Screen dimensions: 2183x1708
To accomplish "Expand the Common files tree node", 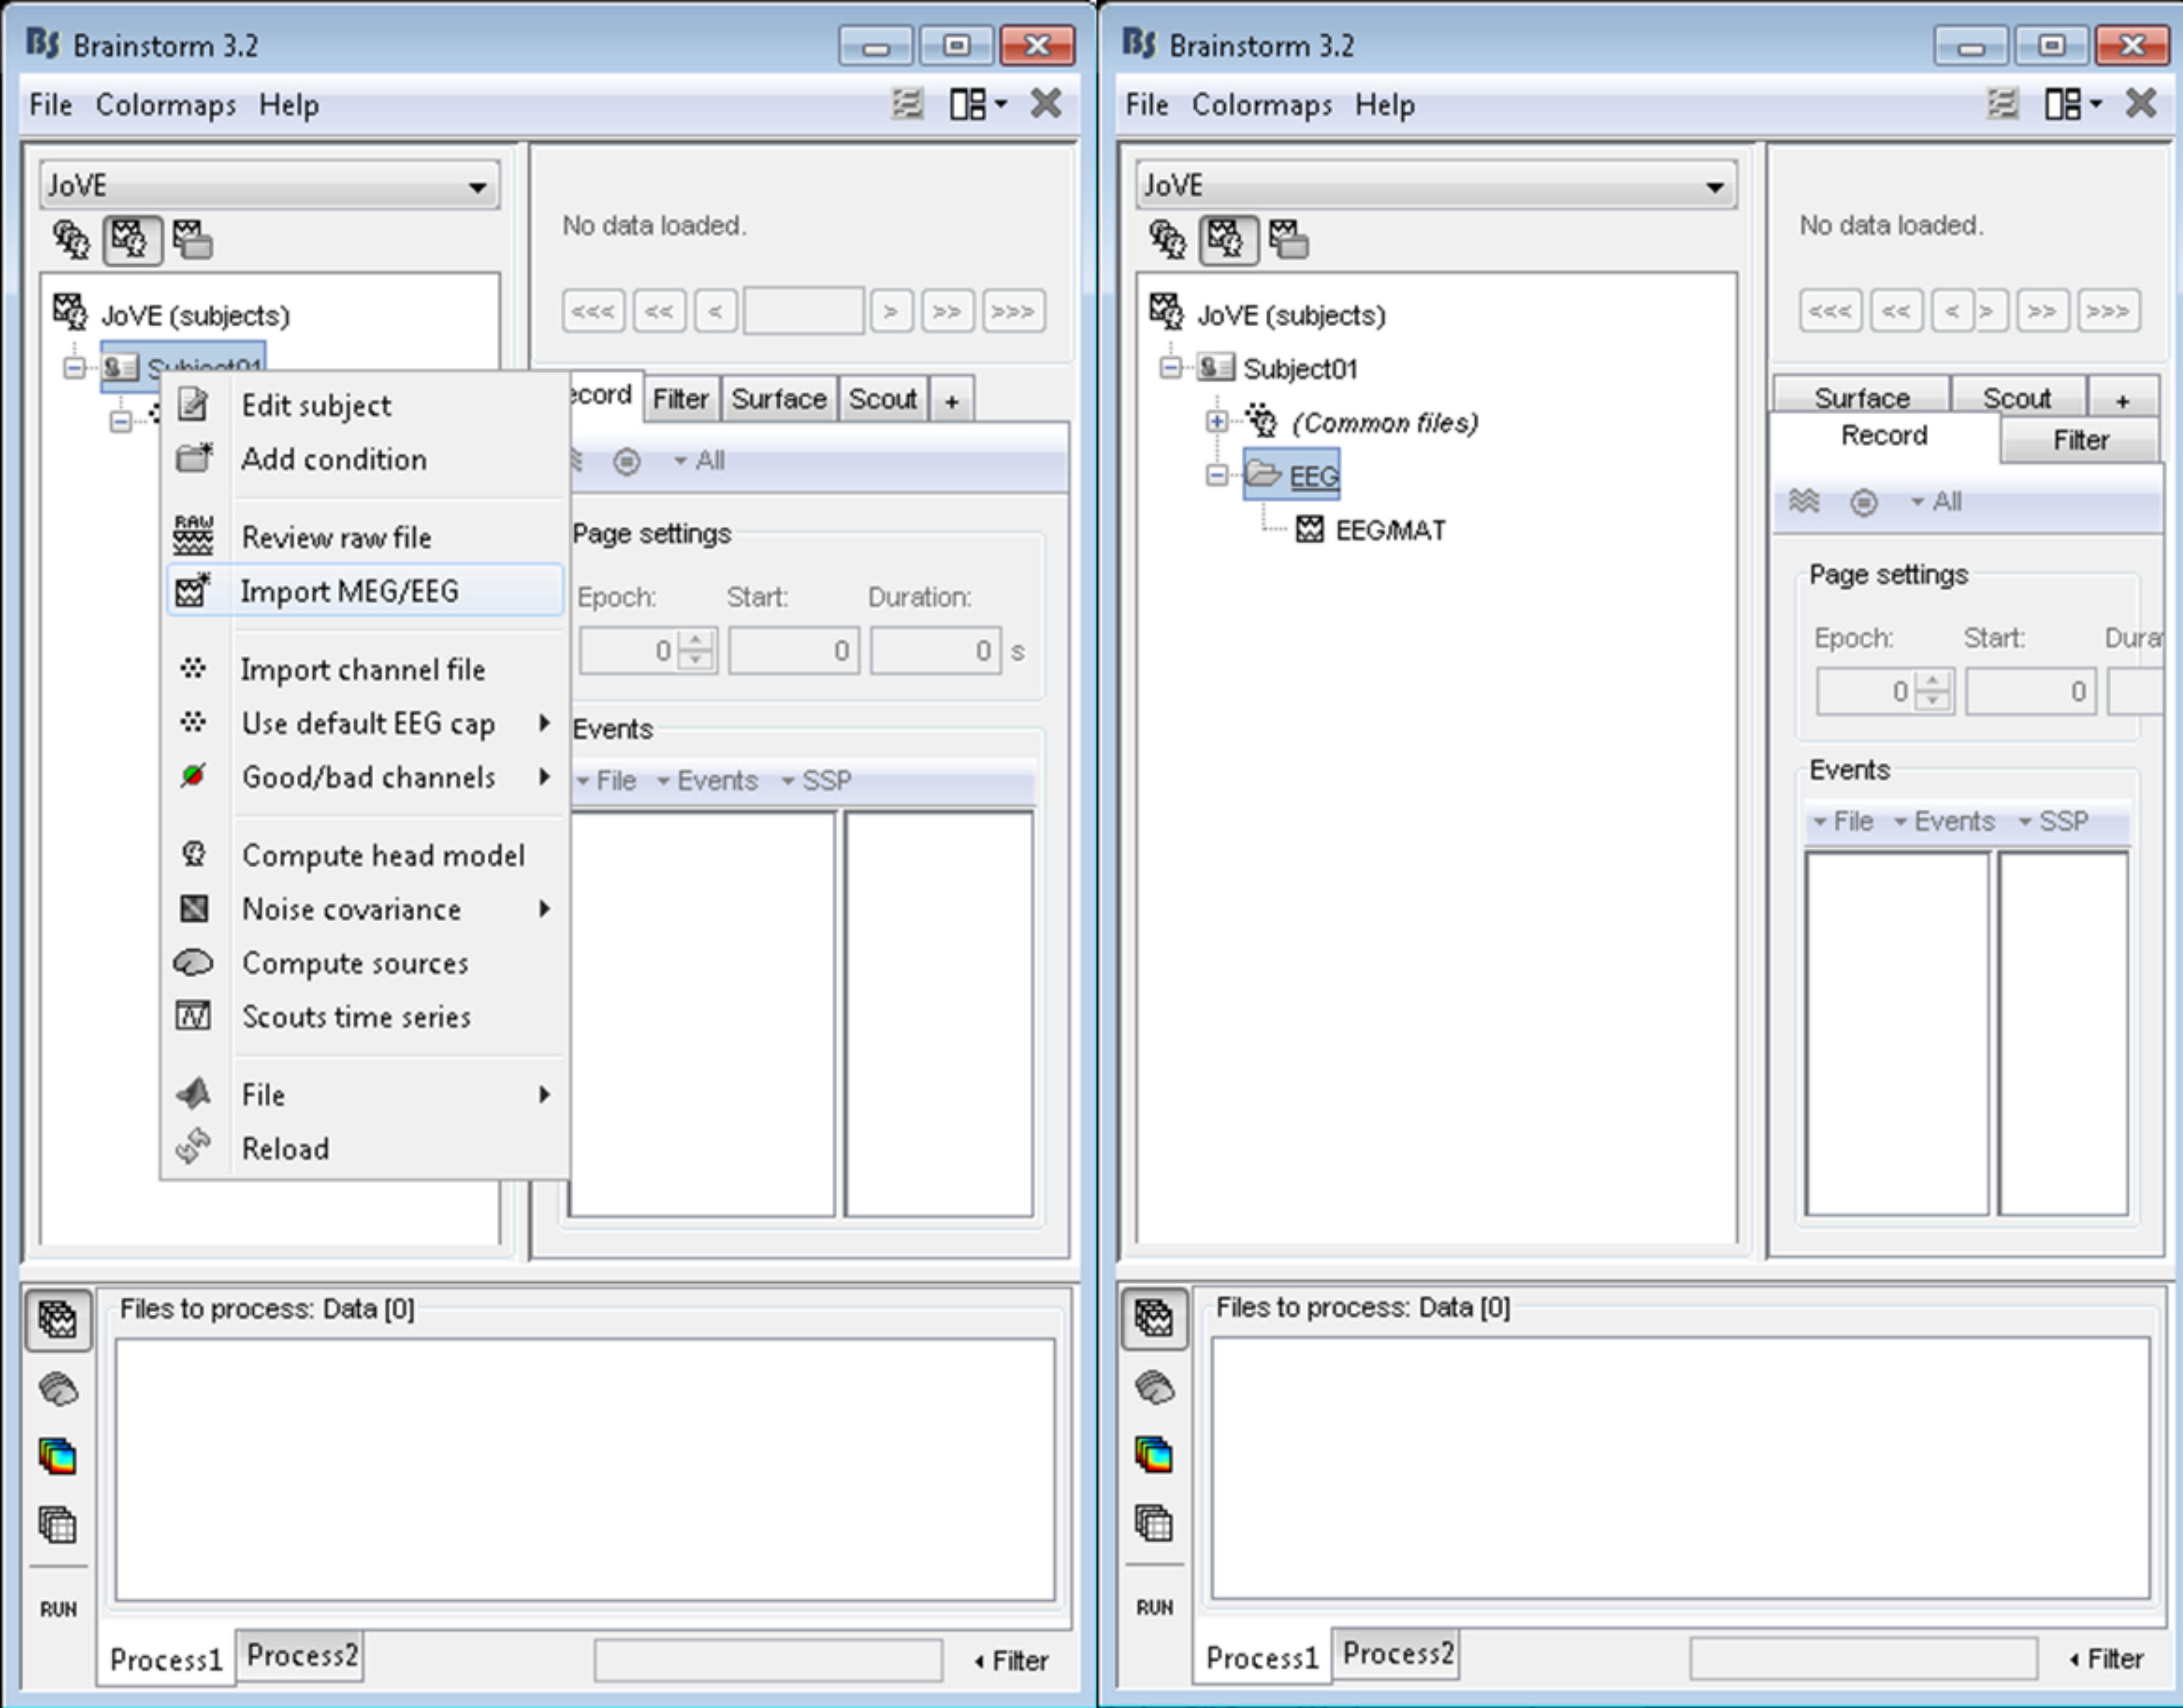I will (1217, 422).
